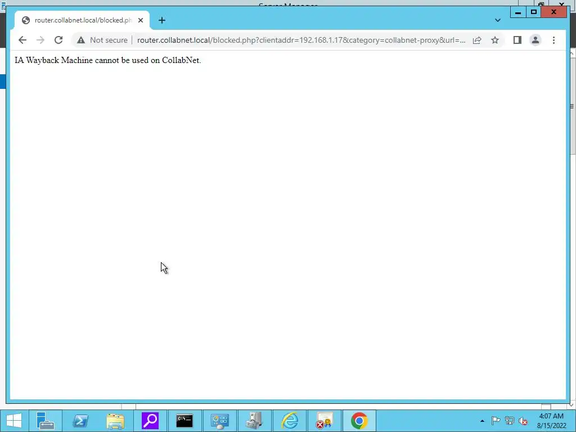Go back to the previous page
This screenshot has height=432, width=576.
click(x=22, y=40)
